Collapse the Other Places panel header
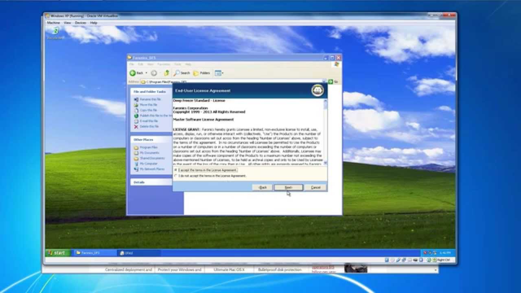 point(151,140)
